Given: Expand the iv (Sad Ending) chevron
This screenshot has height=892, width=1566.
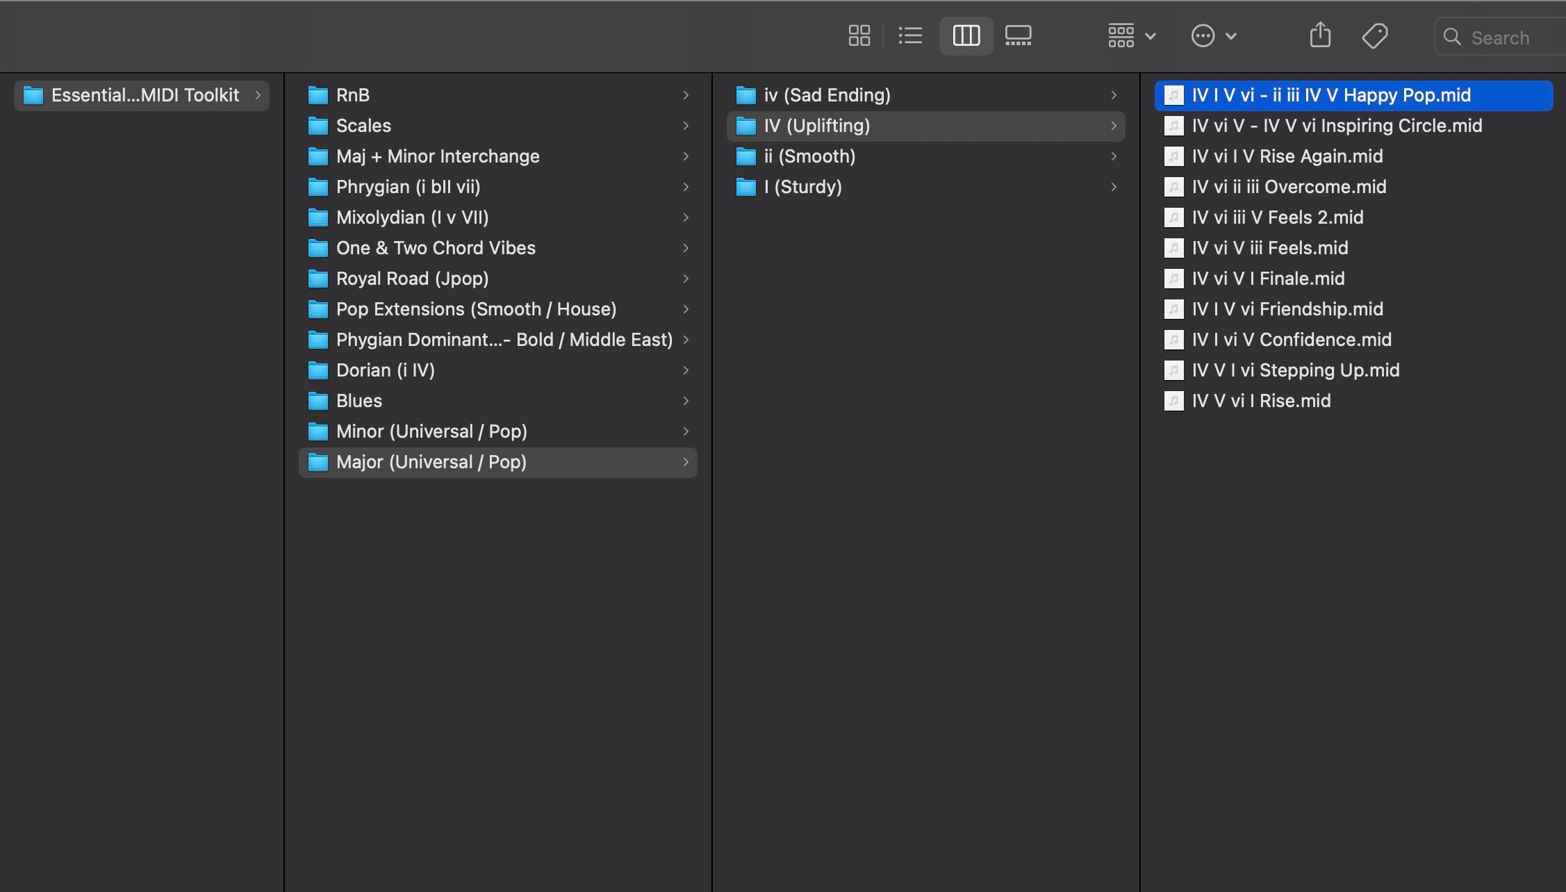Looking at the screenshot, I should [1114, 95].
